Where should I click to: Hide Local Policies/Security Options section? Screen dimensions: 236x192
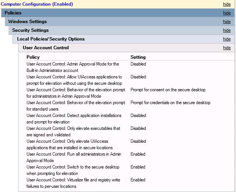tap(227, 39)
